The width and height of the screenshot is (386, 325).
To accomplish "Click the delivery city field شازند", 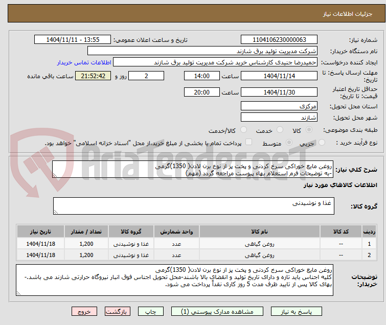I will click(x=279, y=117).
